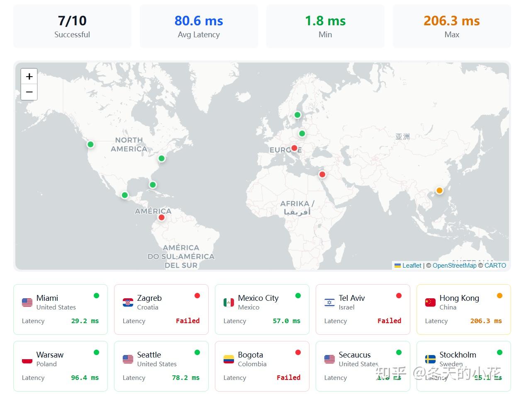The width and height of the screenshot is (514, 394).
Task: Open the CARTO attribution link
Action: (x=495, y=266)
